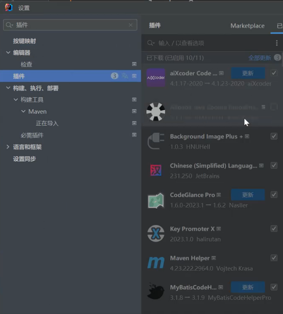Image resolution: width=283 pixels, height=314 pixels.
Task: Click the settings search magnifier icon
Action: (9, 25)
